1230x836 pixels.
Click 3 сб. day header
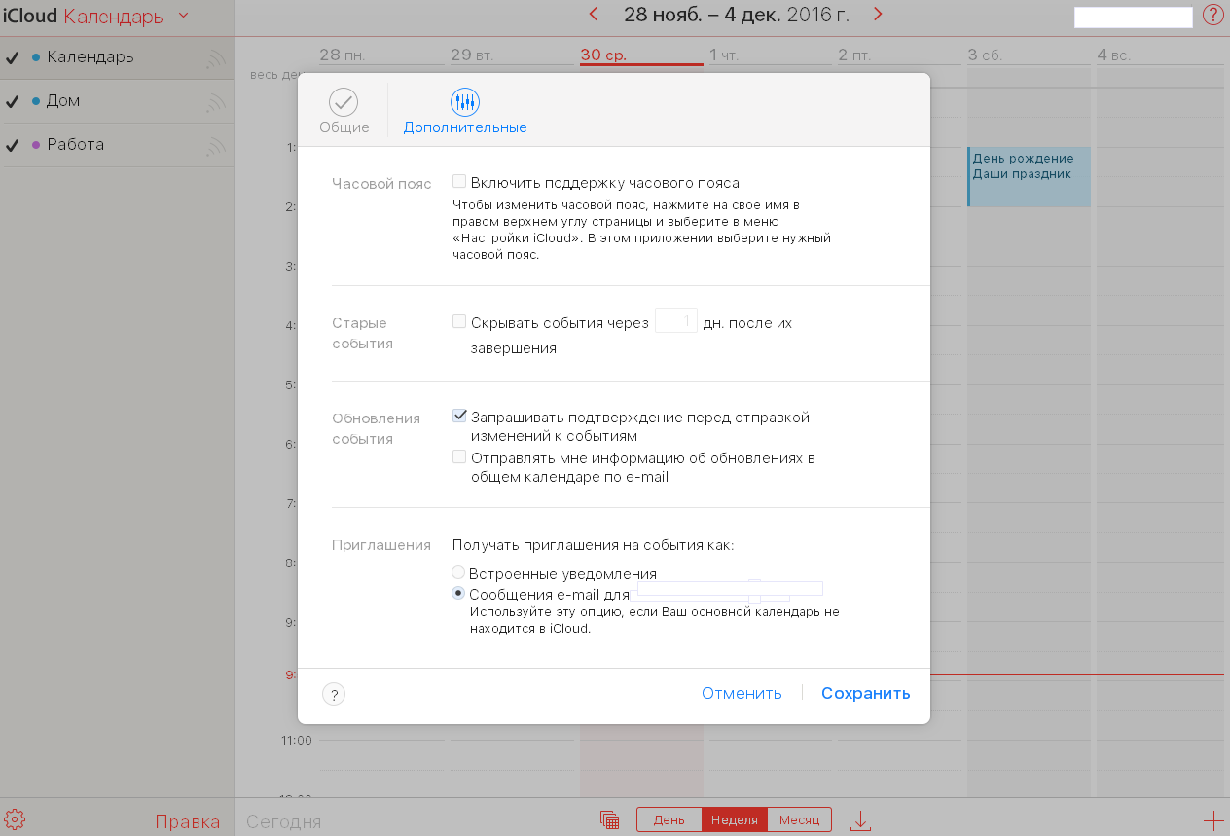[985, 55]
